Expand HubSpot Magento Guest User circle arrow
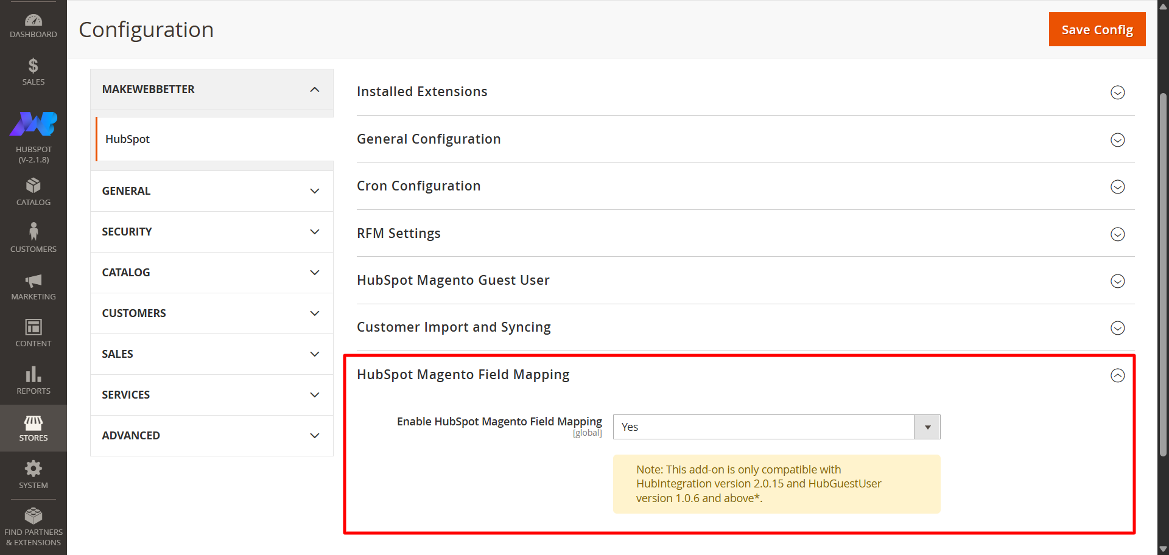1169x555 pixels. (1117, 281)
